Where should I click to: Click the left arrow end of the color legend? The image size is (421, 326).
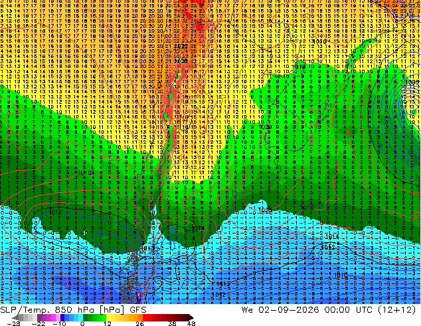[x=15, y=317]
